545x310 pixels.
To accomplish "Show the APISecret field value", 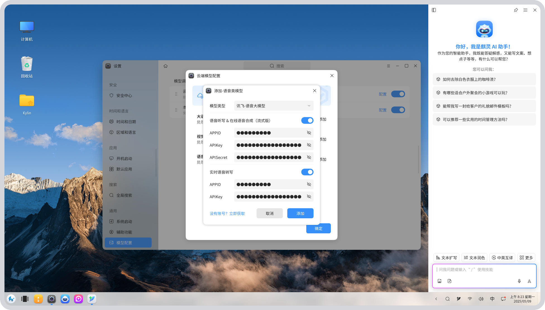I will point(309,157).
